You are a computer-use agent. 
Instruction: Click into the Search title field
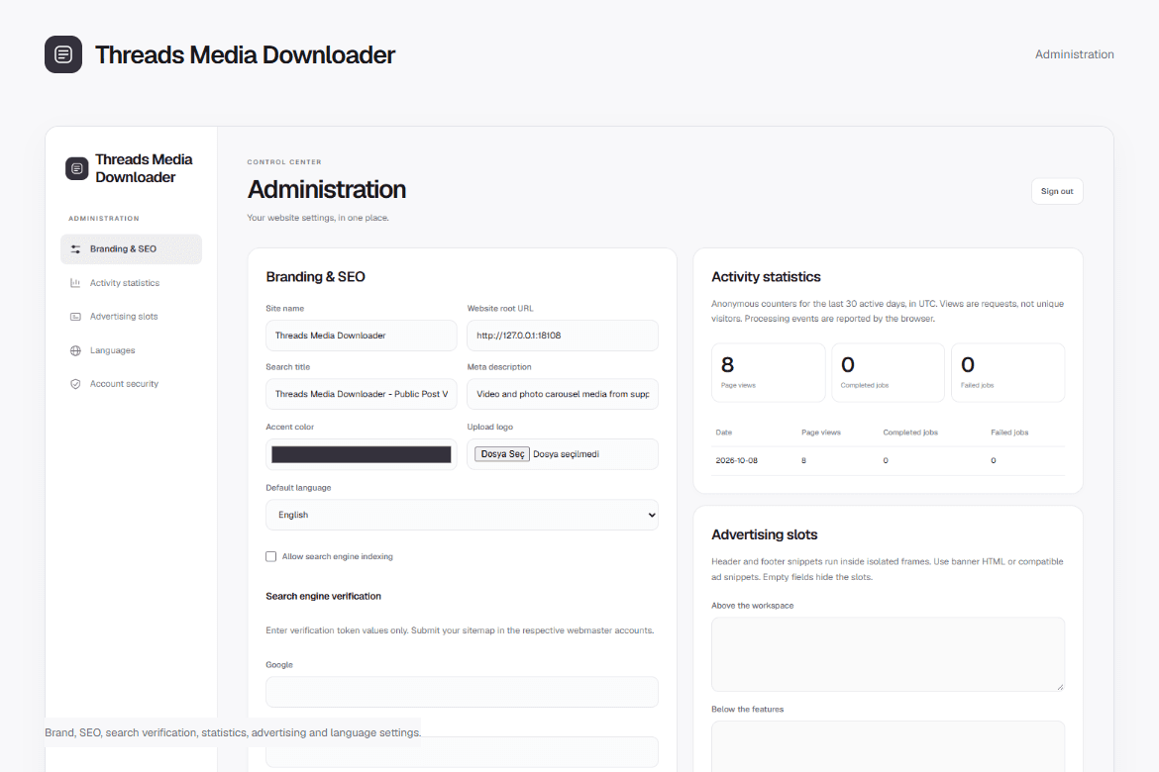point(362,394)
